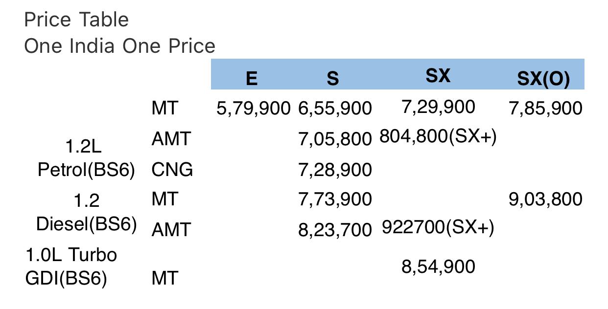Click the "Price Table" title text
Image resolution: width=608 pixels, height=309 pixels.
coord(76,20)
